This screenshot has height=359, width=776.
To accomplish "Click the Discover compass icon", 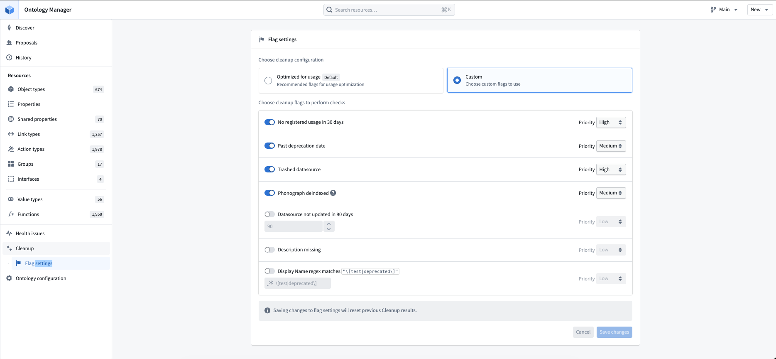I will 9,28.
